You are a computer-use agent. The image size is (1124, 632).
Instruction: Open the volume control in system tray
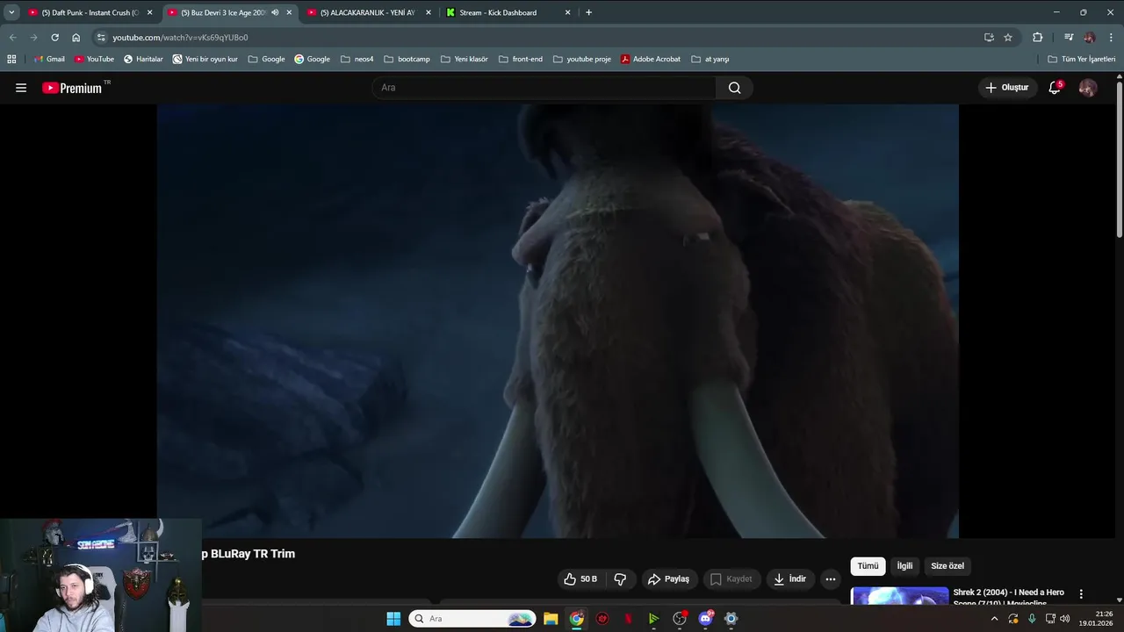coord(1065,619)
